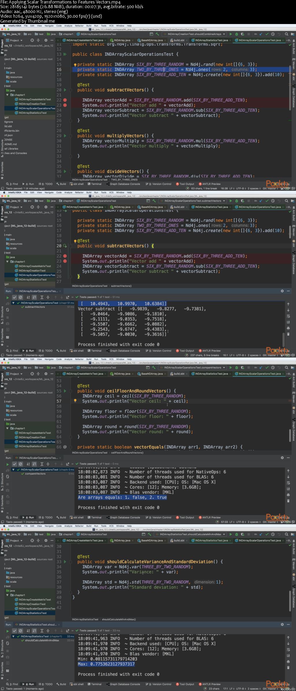The image size is (296, 691).
Task: Toggle 'Show Ignored' in the compareVectors Run toolbar
Action: [21, 464]
